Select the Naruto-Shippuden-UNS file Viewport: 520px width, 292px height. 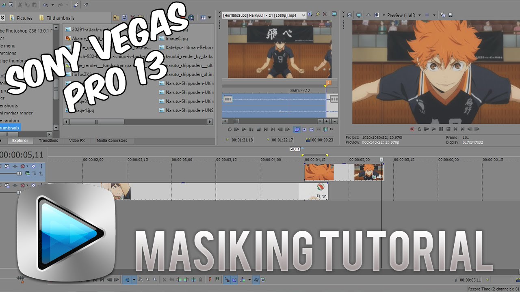(185, 110)
